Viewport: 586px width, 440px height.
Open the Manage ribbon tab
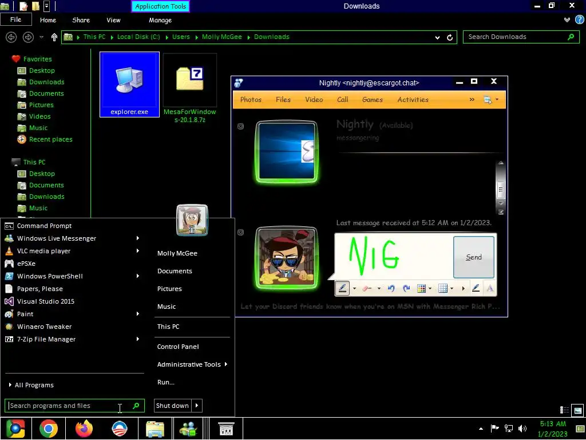pos(160,20)
